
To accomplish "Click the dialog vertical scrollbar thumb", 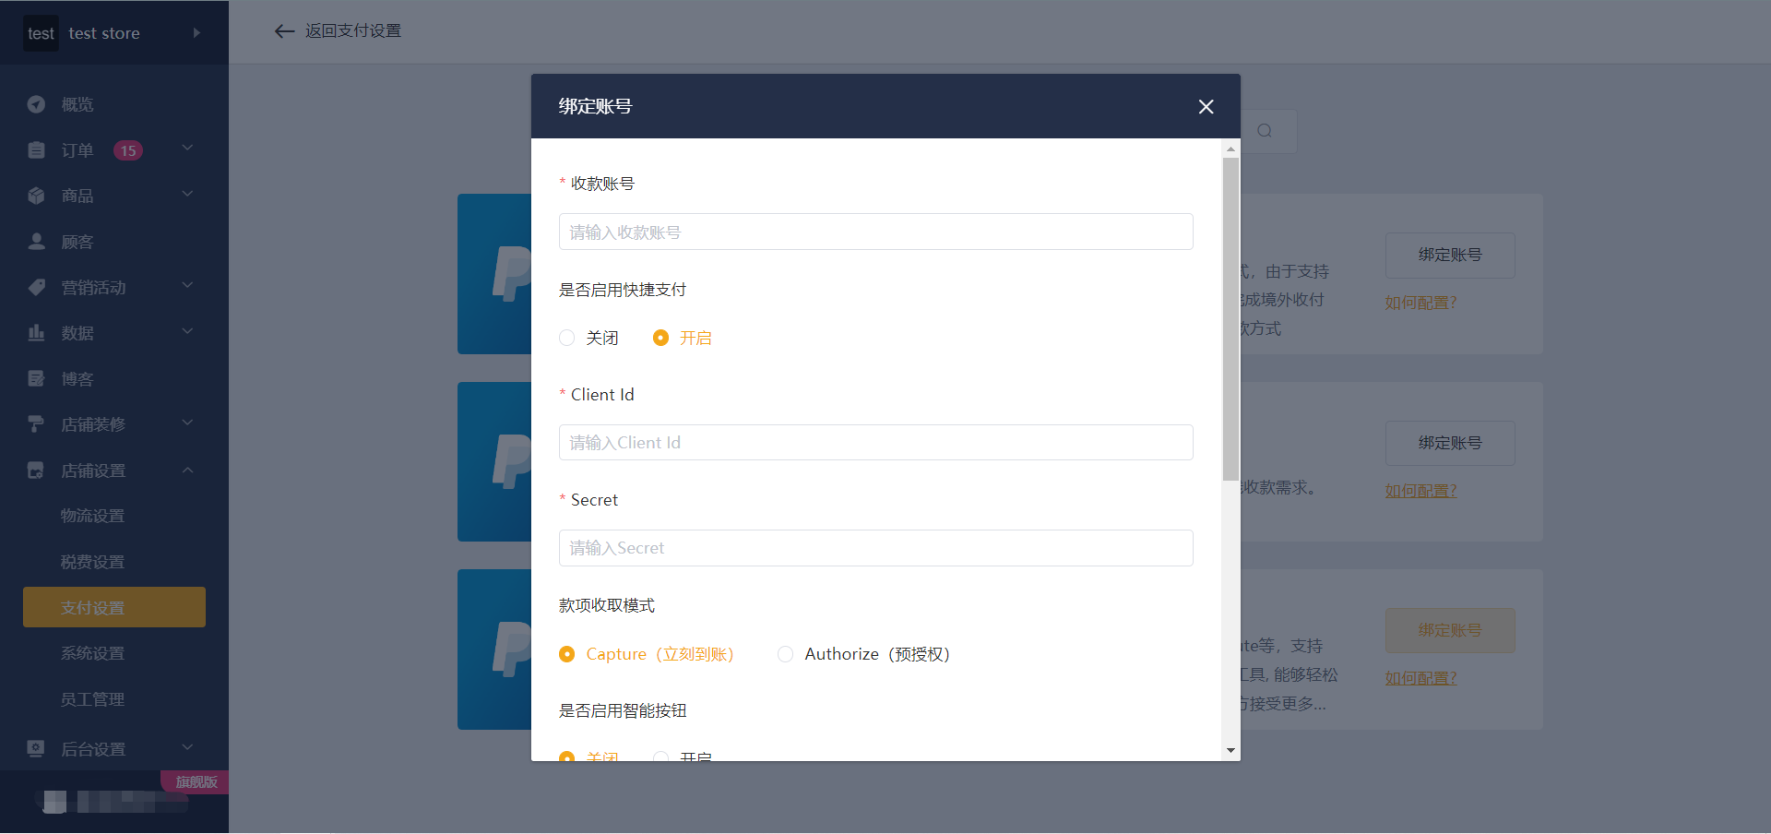I will 1230,319.
